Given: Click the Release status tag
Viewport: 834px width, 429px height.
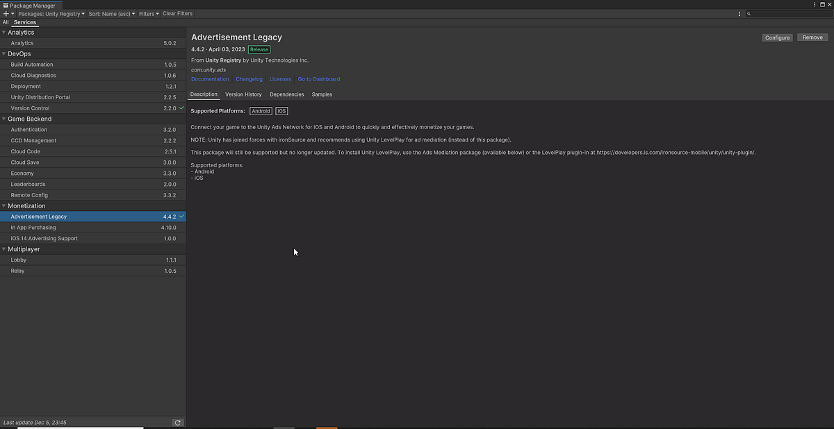Looking at the screenshot, I should pyautogui.click(x=259, y=49).
